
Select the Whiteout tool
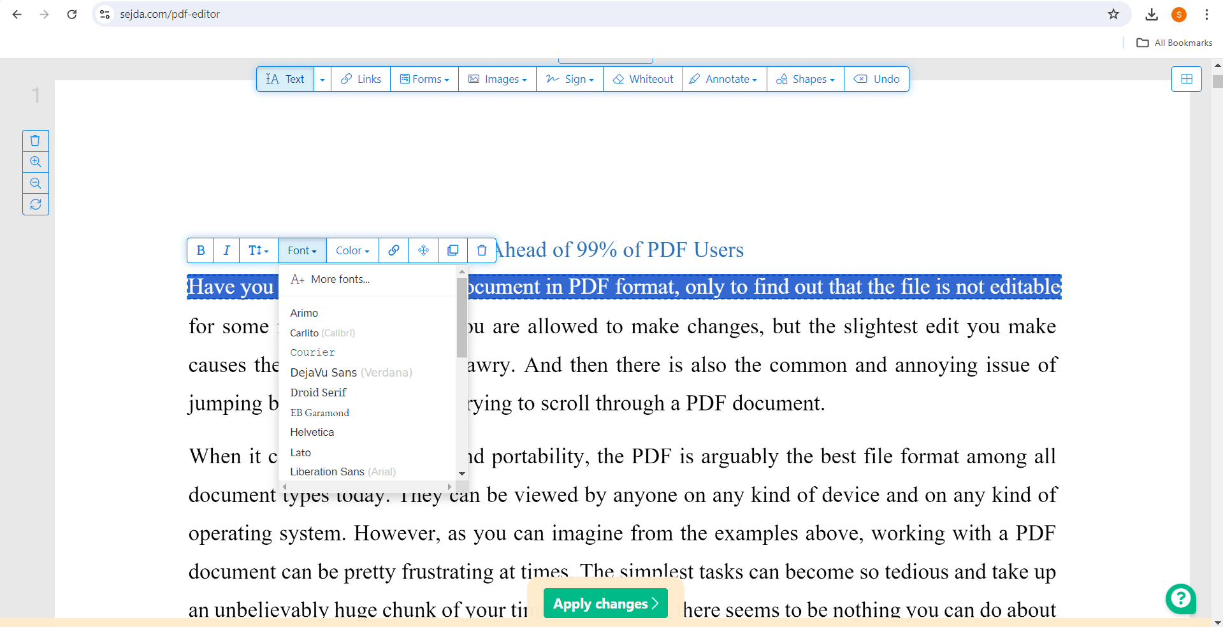pos(643,79)
